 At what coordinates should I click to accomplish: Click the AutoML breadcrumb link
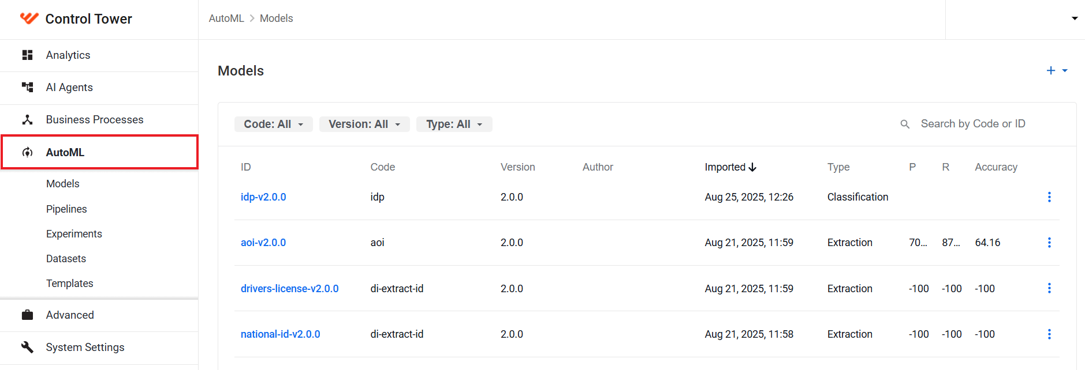point(226,18)
